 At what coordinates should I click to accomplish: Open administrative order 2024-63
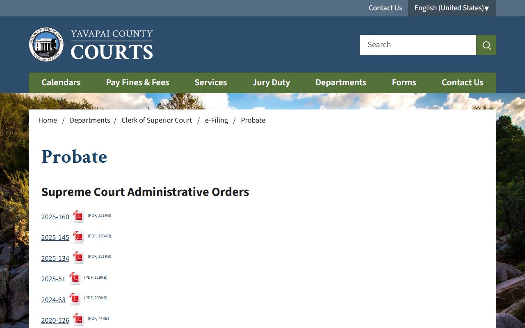(x=53, y=300)
